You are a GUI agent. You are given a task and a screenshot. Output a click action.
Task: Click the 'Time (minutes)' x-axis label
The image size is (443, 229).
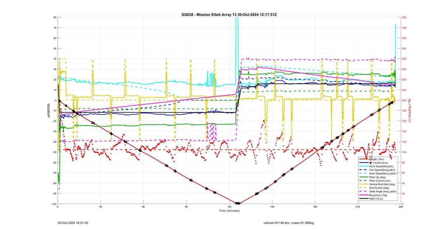tap(229, 211)
